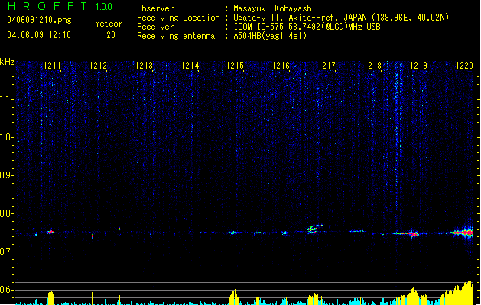Viewport: 481px width, 305px height.
Task: Click the 'Receiver' field label
Action: (155, 27)
